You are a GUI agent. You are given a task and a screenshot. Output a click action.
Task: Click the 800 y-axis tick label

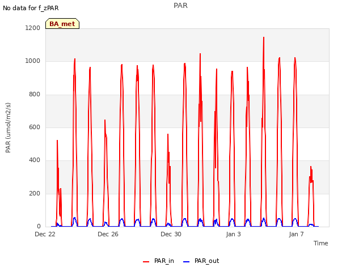pos(35,94)
